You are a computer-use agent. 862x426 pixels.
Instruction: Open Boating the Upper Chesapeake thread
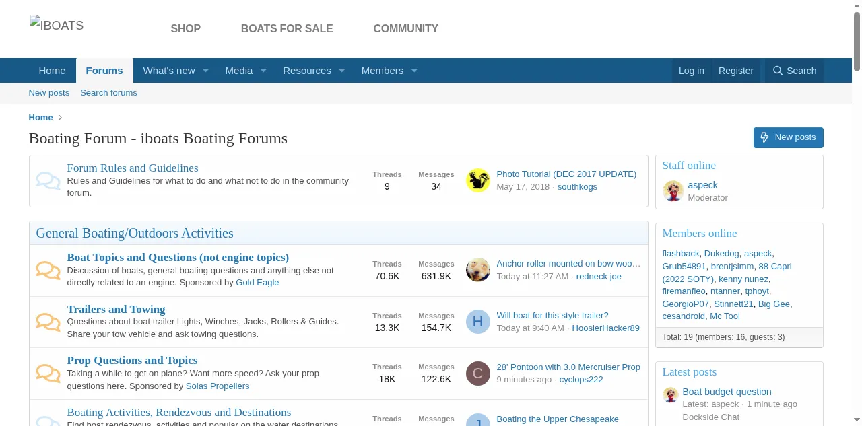558,419
